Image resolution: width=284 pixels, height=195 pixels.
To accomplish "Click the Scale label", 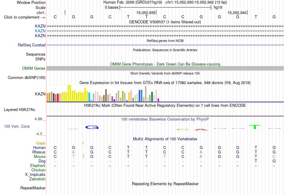I will [x=40, y=7].
